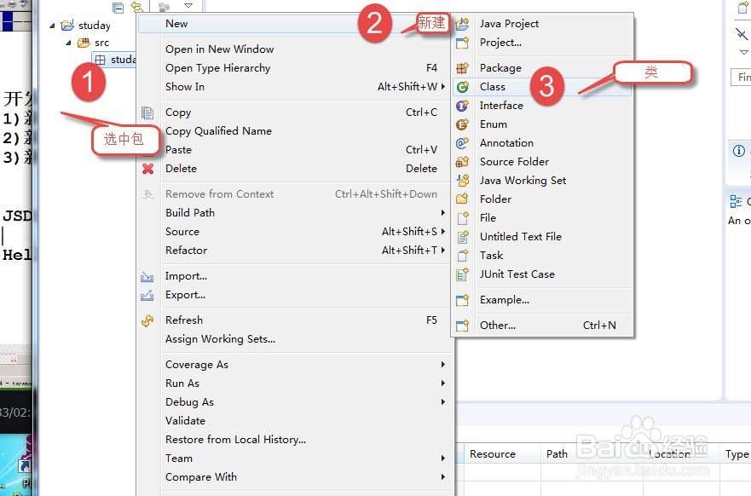Click the Folder icon in New submenu
The image size is (751, 496).
click(462, 199)
